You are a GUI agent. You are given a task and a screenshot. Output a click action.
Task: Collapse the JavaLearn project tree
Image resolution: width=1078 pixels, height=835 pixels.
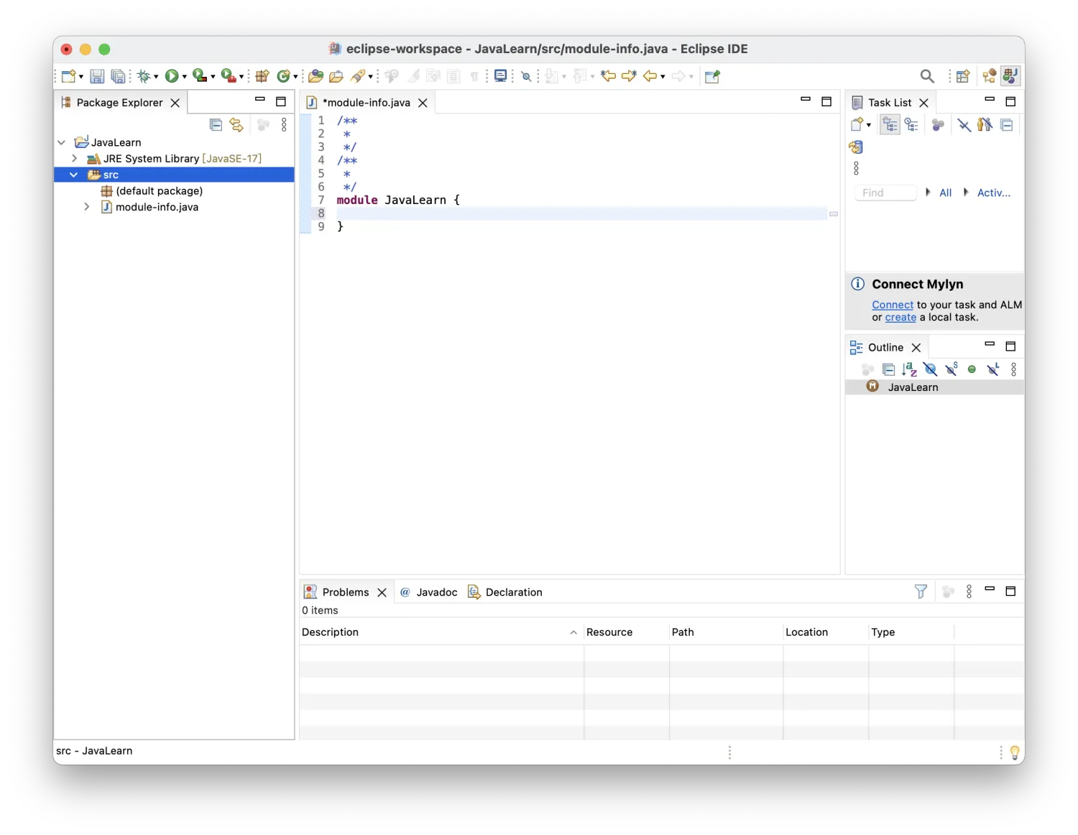click(62, 142)
